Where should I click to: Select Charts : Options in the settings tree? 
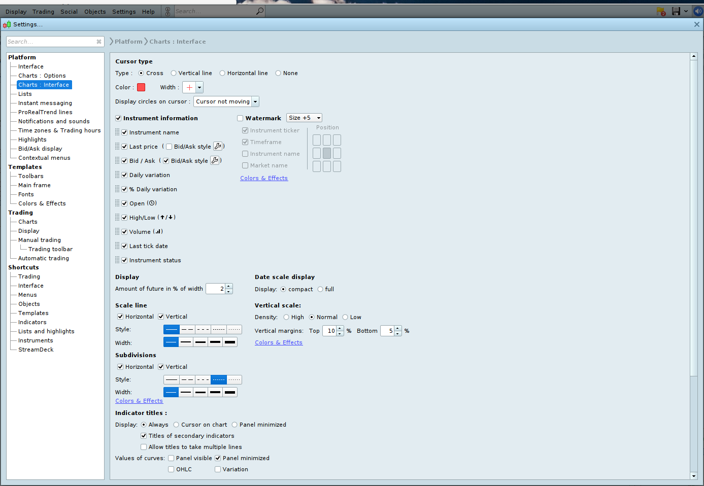click(42, 76)
